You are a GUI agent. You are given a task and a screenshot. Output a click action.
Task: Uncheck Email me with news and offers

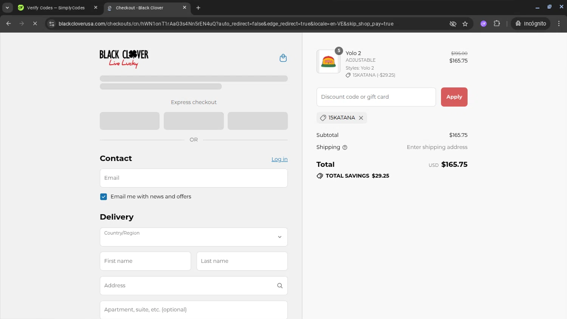coord(104,197)
